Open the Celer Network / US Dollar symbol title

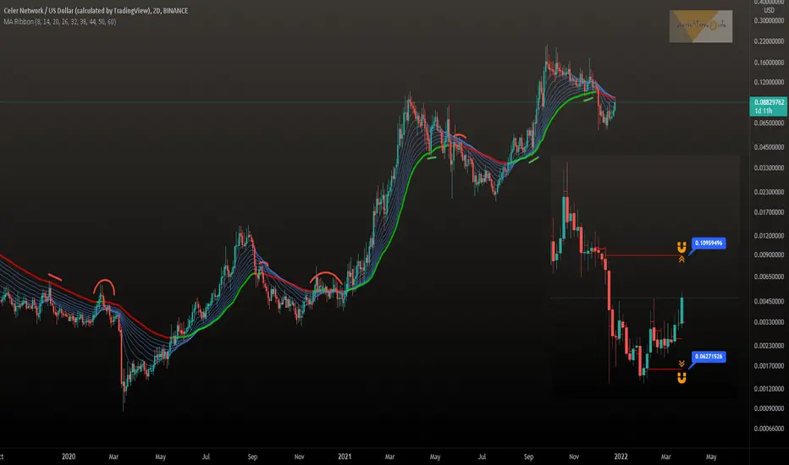96,10
